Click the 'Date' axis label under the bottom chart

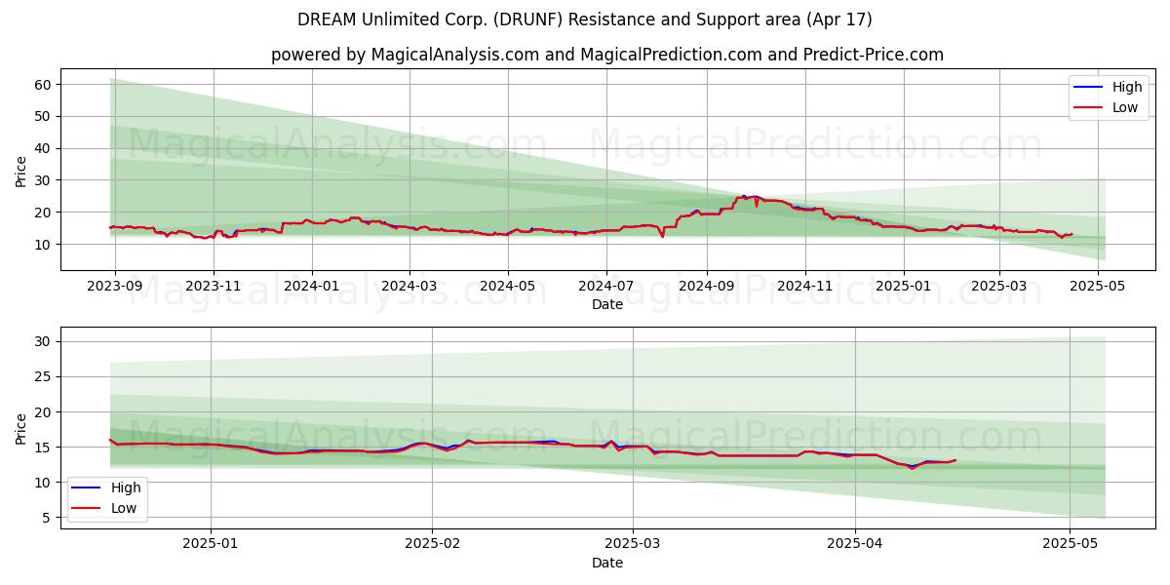coord(607,563)
